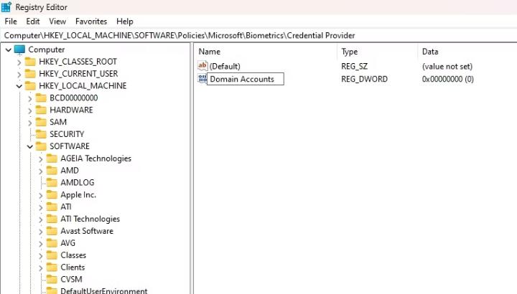Select the CVSM folder icon
Image resolution: width=517 pixels, height=294 pixels.
pos(52,279)
